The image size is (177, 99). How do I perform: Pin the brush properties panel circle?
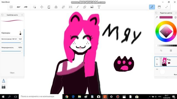2,15
